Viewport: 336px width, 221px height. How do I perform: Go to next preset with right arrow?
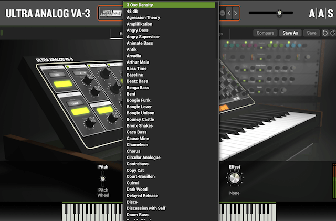click(236, 13)
